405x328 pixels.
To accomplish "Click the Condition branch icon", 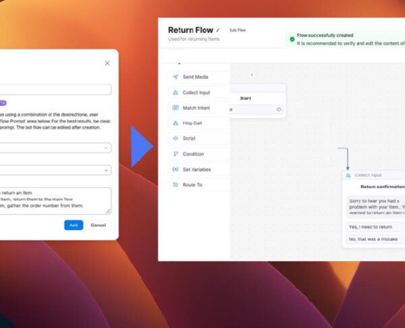I will click(x=175, y=154).
